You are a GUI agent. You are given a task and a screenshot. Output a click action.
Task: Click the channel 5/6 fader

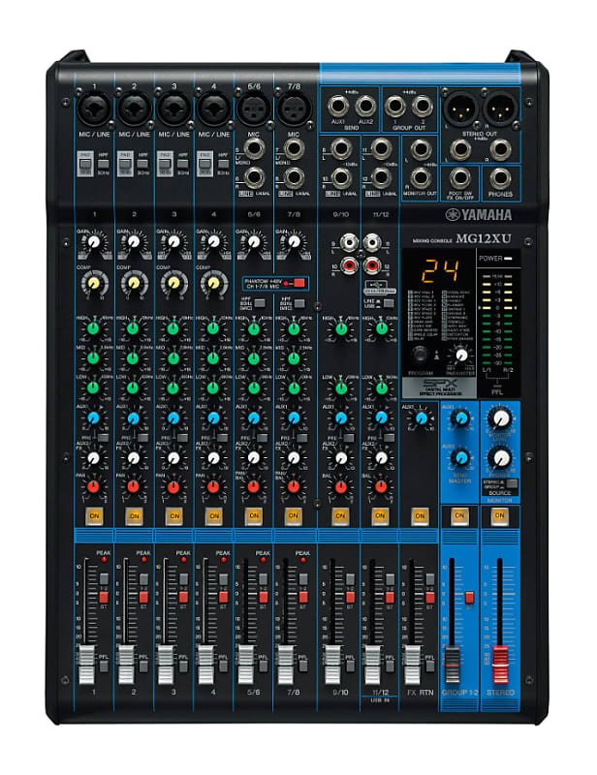(x=246, y=664)
